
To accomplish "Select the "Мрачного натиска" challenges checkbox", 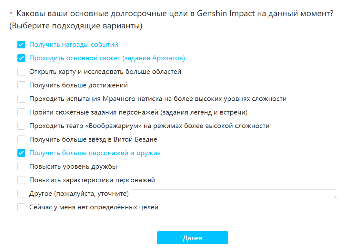I will tap(21, 99).
